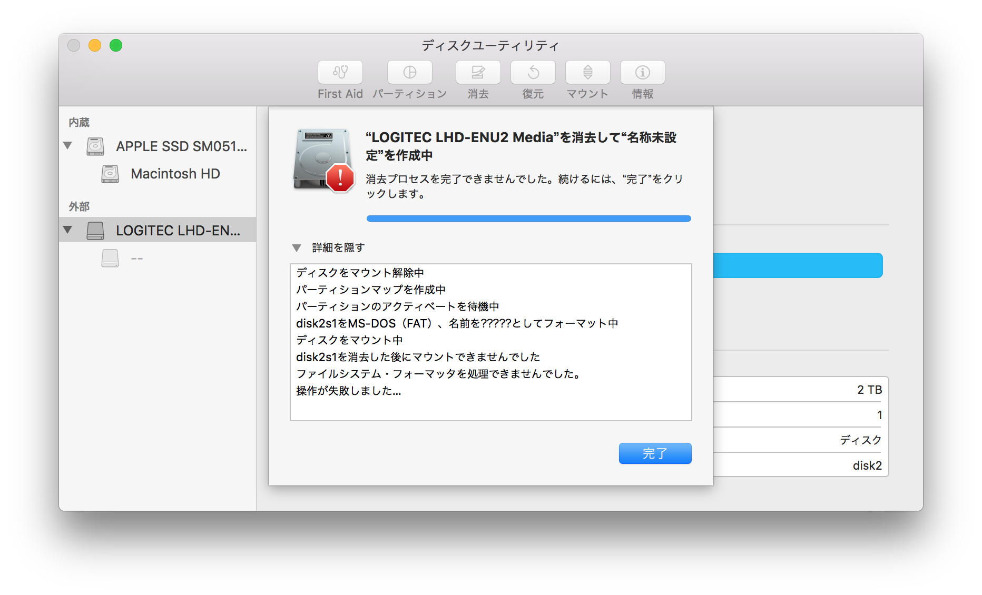
Task: Click the 内蔵 sidebar section header
Action: click(79, 122)
